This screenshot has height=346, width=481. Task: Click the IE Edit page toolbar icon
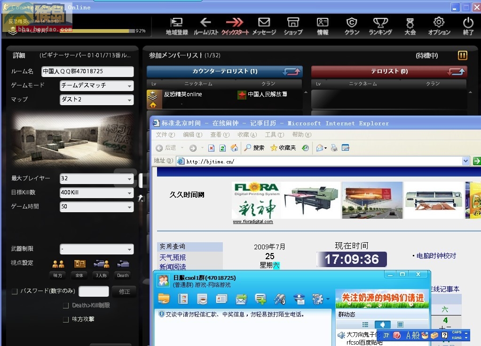click(x=346, y=148)
